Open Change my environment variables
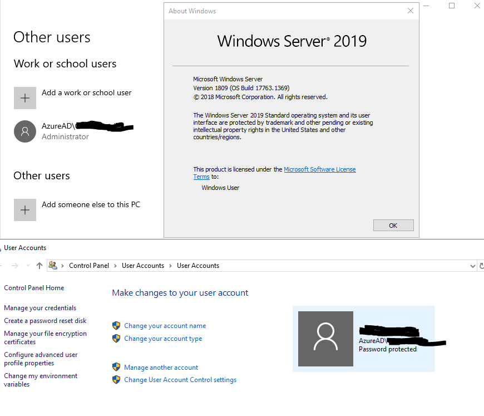484x416 pixels. 41,380
